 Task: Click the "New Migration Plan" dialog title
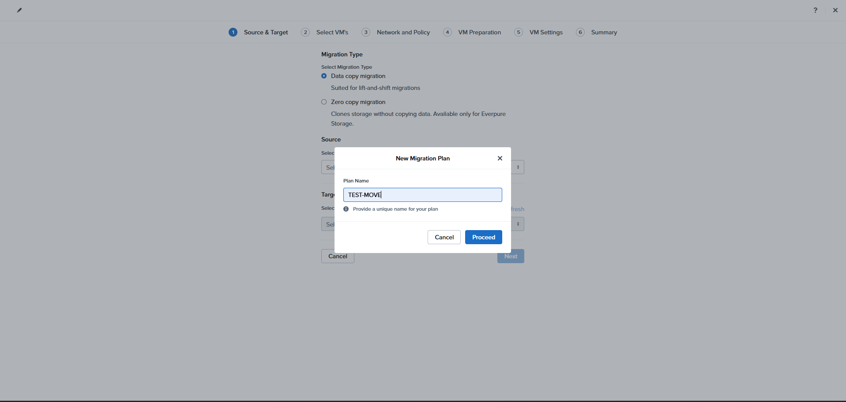[423, 158]
